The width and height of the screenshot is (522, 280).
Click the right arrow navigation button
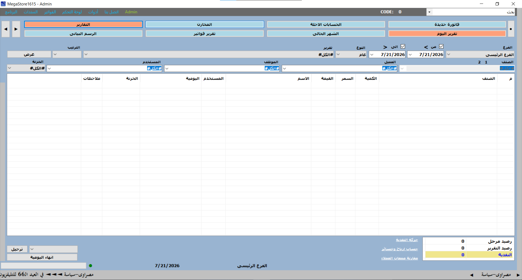pyautogui.click(x=16, y=29)
